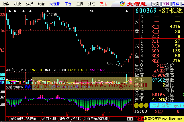Select the 金牌中长线战法 indicator tab
Viewport: 184px width, 122px height.
pos(95,119)
